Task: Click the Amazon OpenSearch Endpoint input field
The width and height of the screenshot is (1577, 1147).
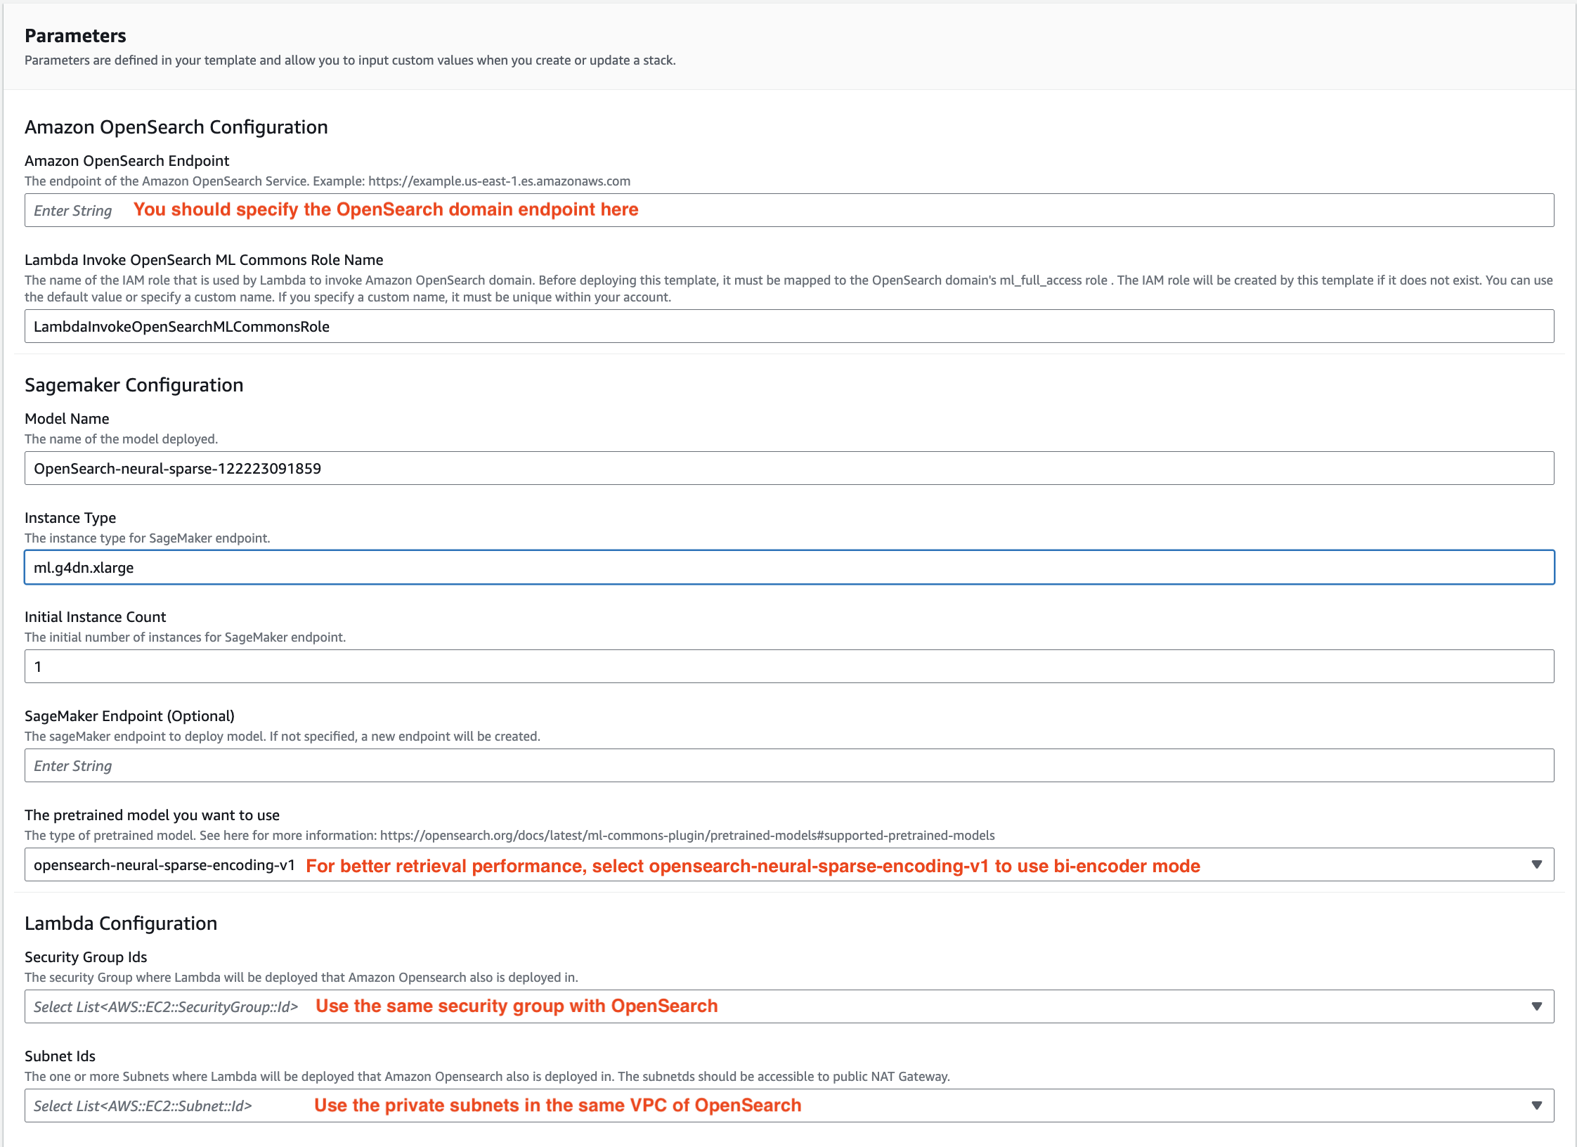Action: (788, 210)
